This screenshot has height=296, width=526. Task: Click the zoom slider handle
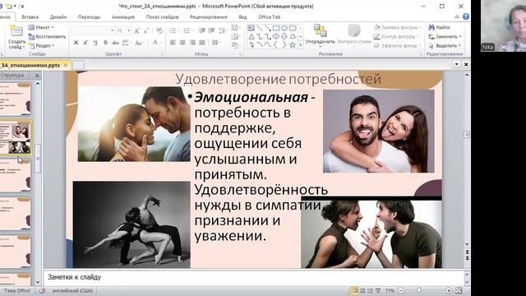tap(418, 290)
